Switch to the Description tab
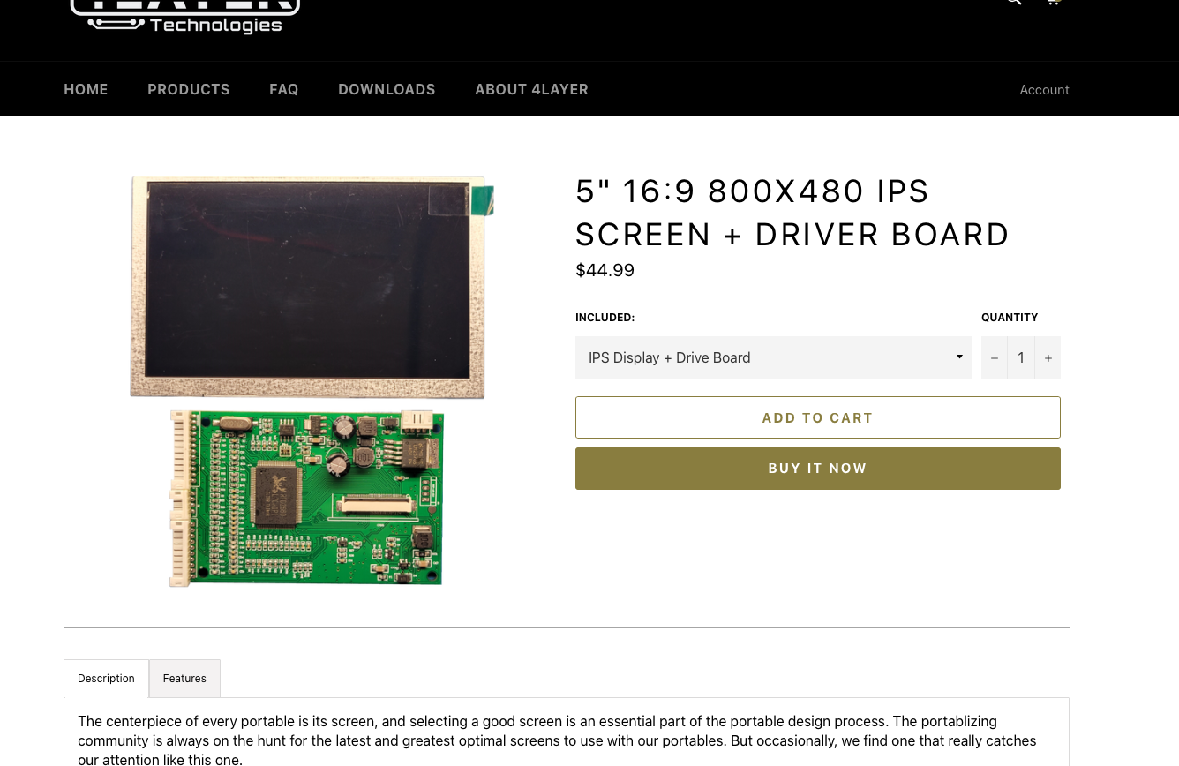 106,679
